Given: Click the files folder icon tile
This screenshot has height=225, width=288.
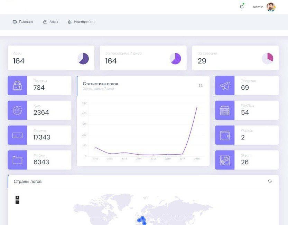Looking at the screenshot, I should (17, 160).
